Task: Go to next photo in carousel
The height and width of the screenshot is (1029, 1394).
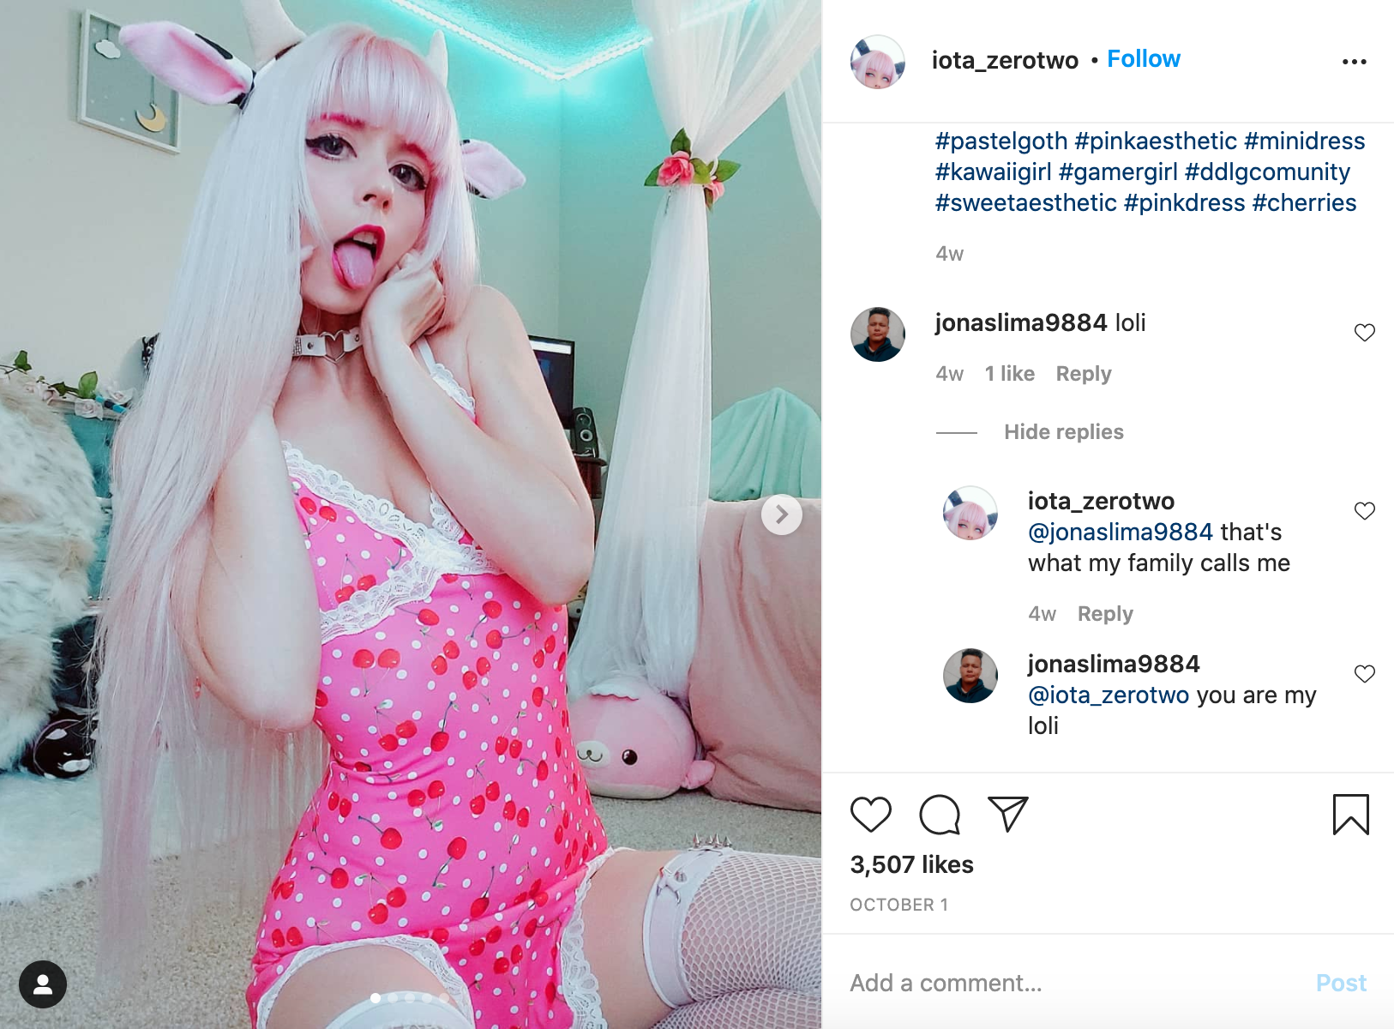Action: (781, 514)
